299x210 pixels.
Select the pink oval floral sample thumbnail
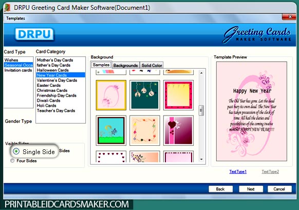pyautogui.click(x=111, y=95)
